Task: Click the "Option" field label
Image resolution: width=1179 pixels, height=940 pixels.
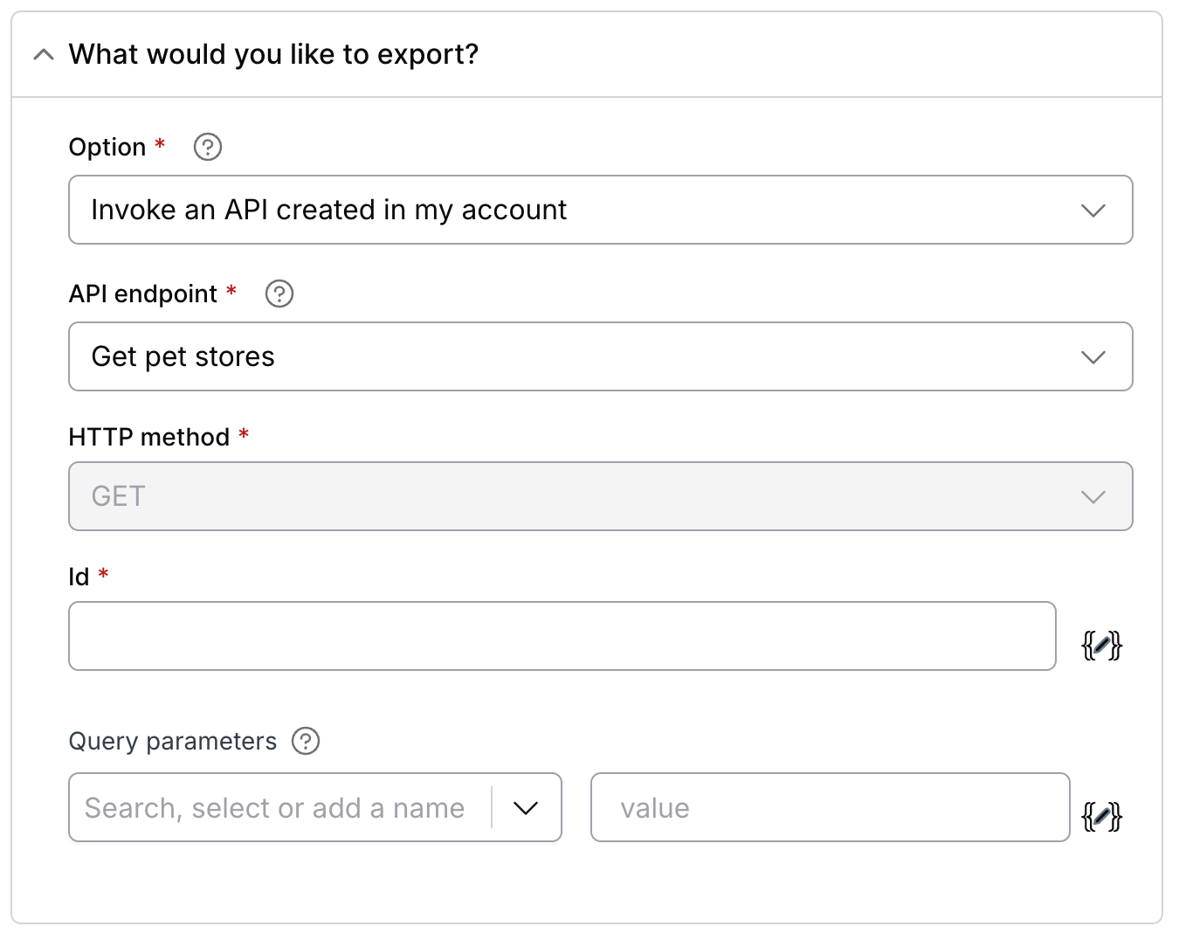Action: tap(107, 147)
